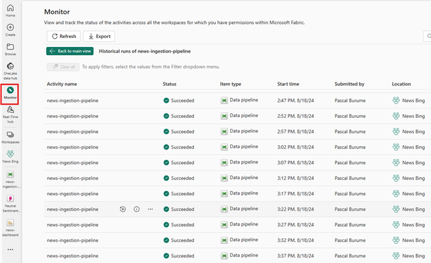Click Data pipeline icon on 3:12 PM row
Viewport: 431px width, 263px height.
[x=224, y=178]
